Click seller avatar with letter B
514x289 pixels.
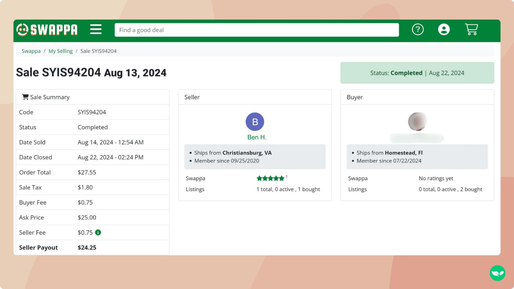tap(255, 122)
